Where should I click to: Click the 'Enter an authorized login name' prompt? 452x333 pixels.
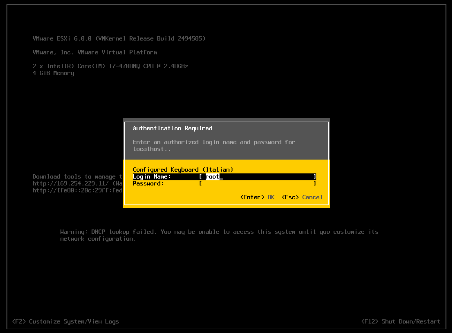coord(214,142)
